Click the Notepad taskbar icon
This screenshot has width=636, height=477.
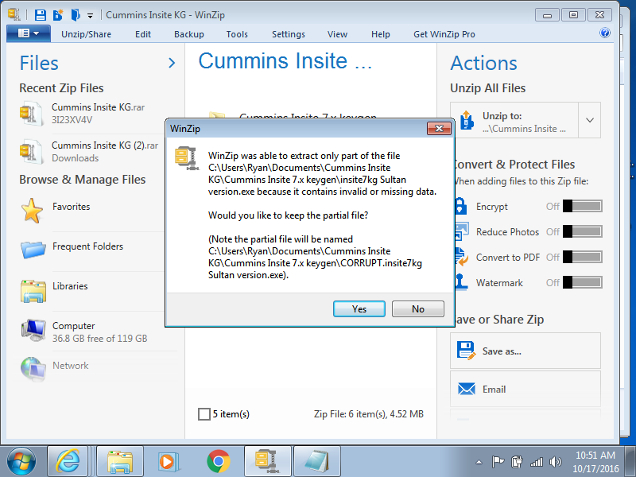click(316, 462)
